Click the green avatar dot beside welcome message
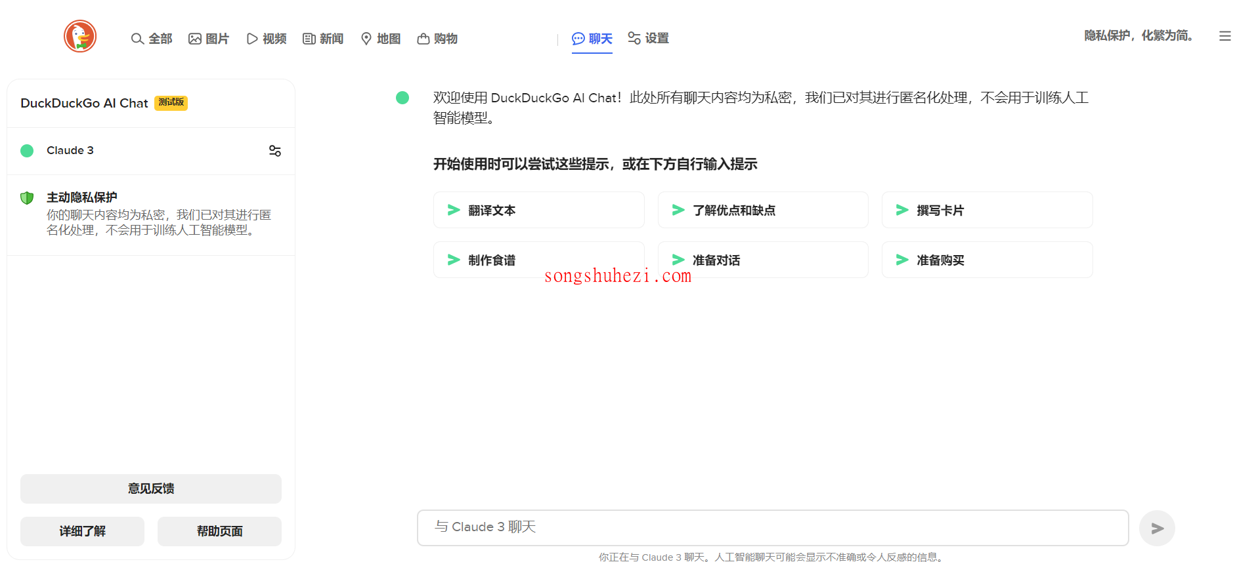The height and width of the screenshot is (562, 1235). 402,98
